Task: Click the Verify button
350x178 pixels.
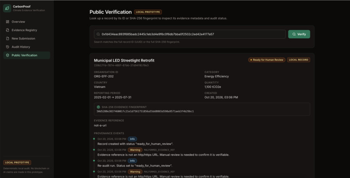Action: click(299, 34)
